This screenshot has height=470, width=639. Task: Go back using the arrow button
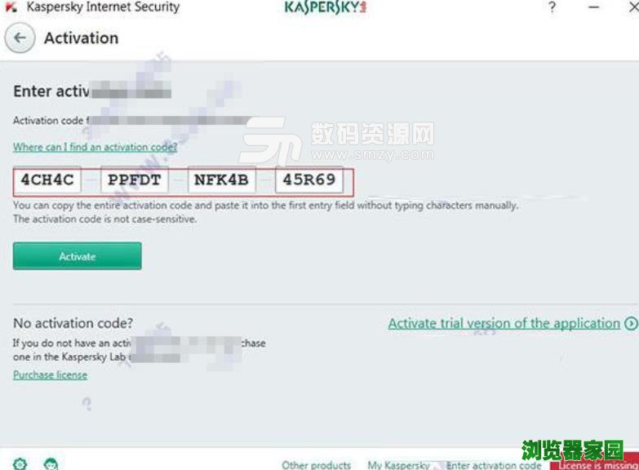point(20,38)
